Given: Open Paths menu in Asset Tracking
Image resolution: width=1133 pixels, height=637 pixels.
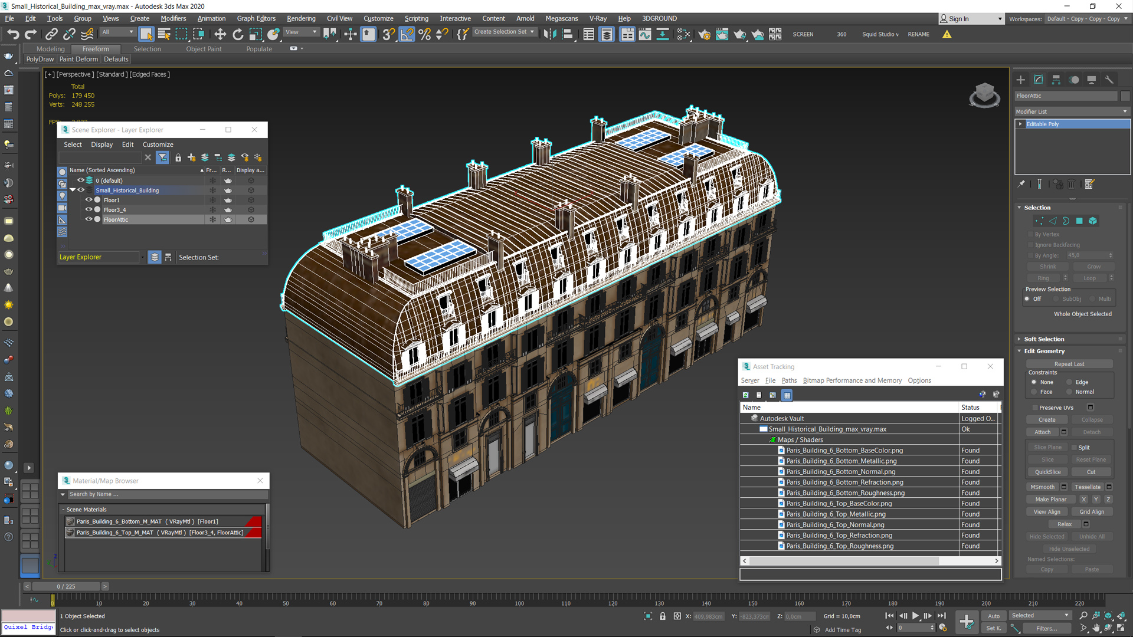Looking at the screenshot, I should 789,380.
